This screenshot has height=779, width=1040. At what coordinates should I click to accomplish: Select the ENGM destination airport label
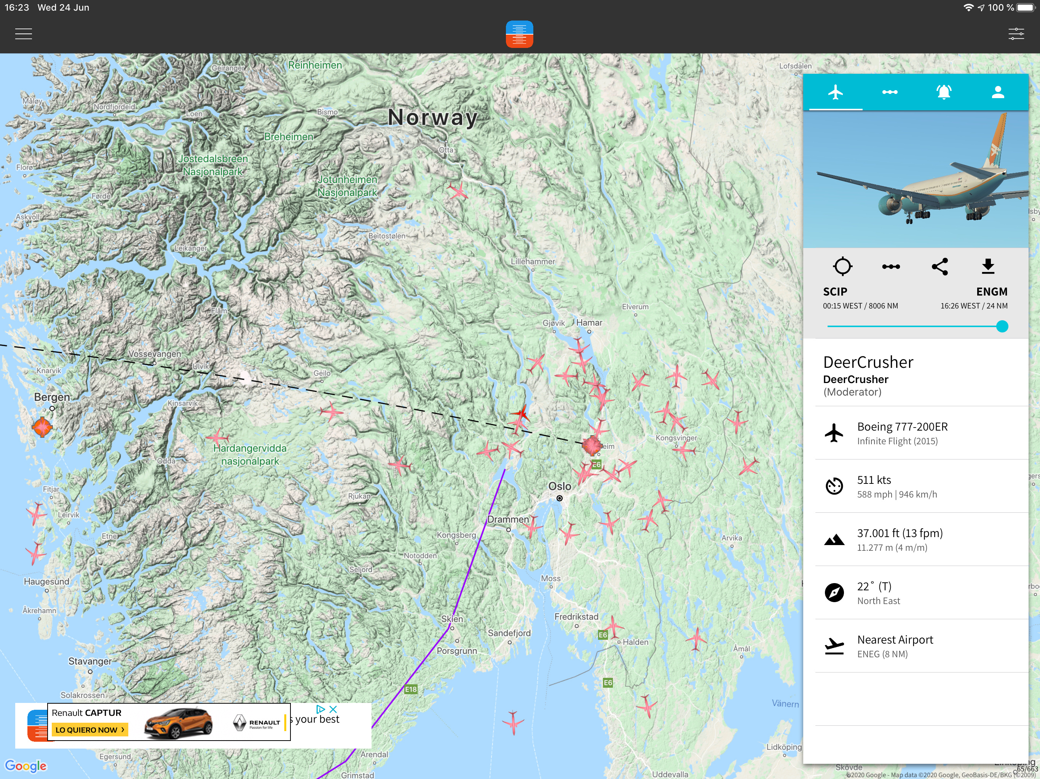[x=991, y=292]
